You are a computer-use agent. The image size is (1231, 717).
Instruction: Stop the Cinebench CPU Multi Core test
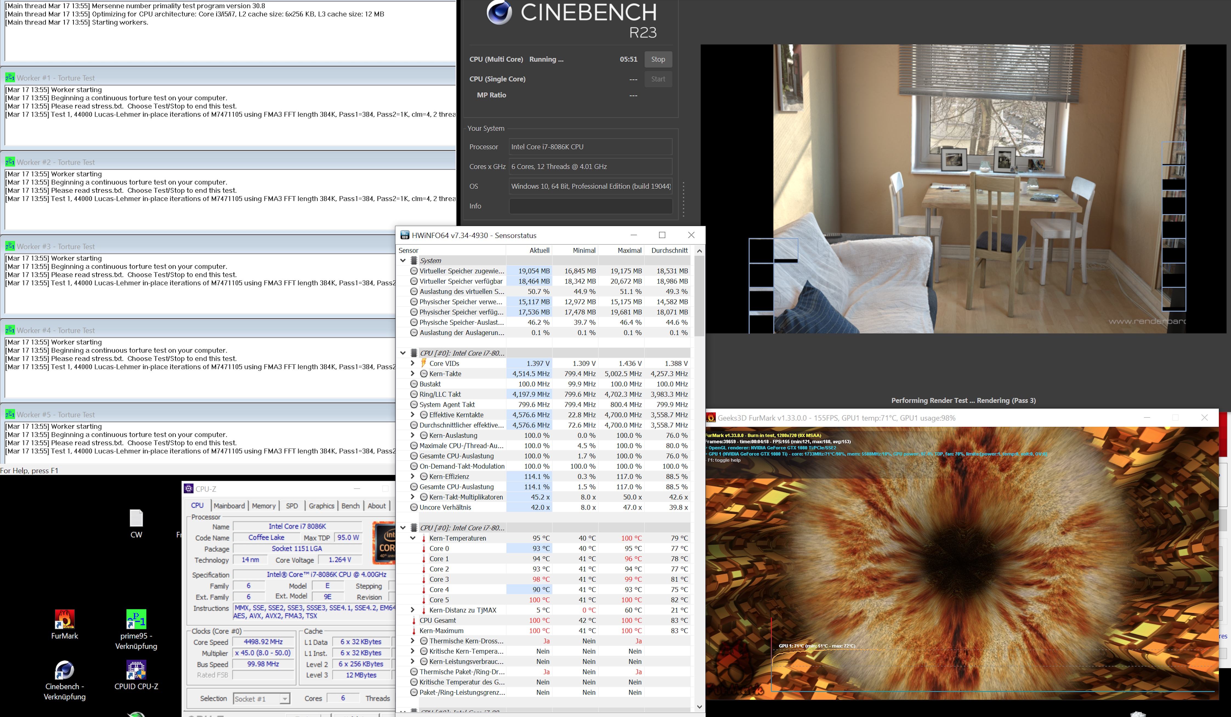658,59
